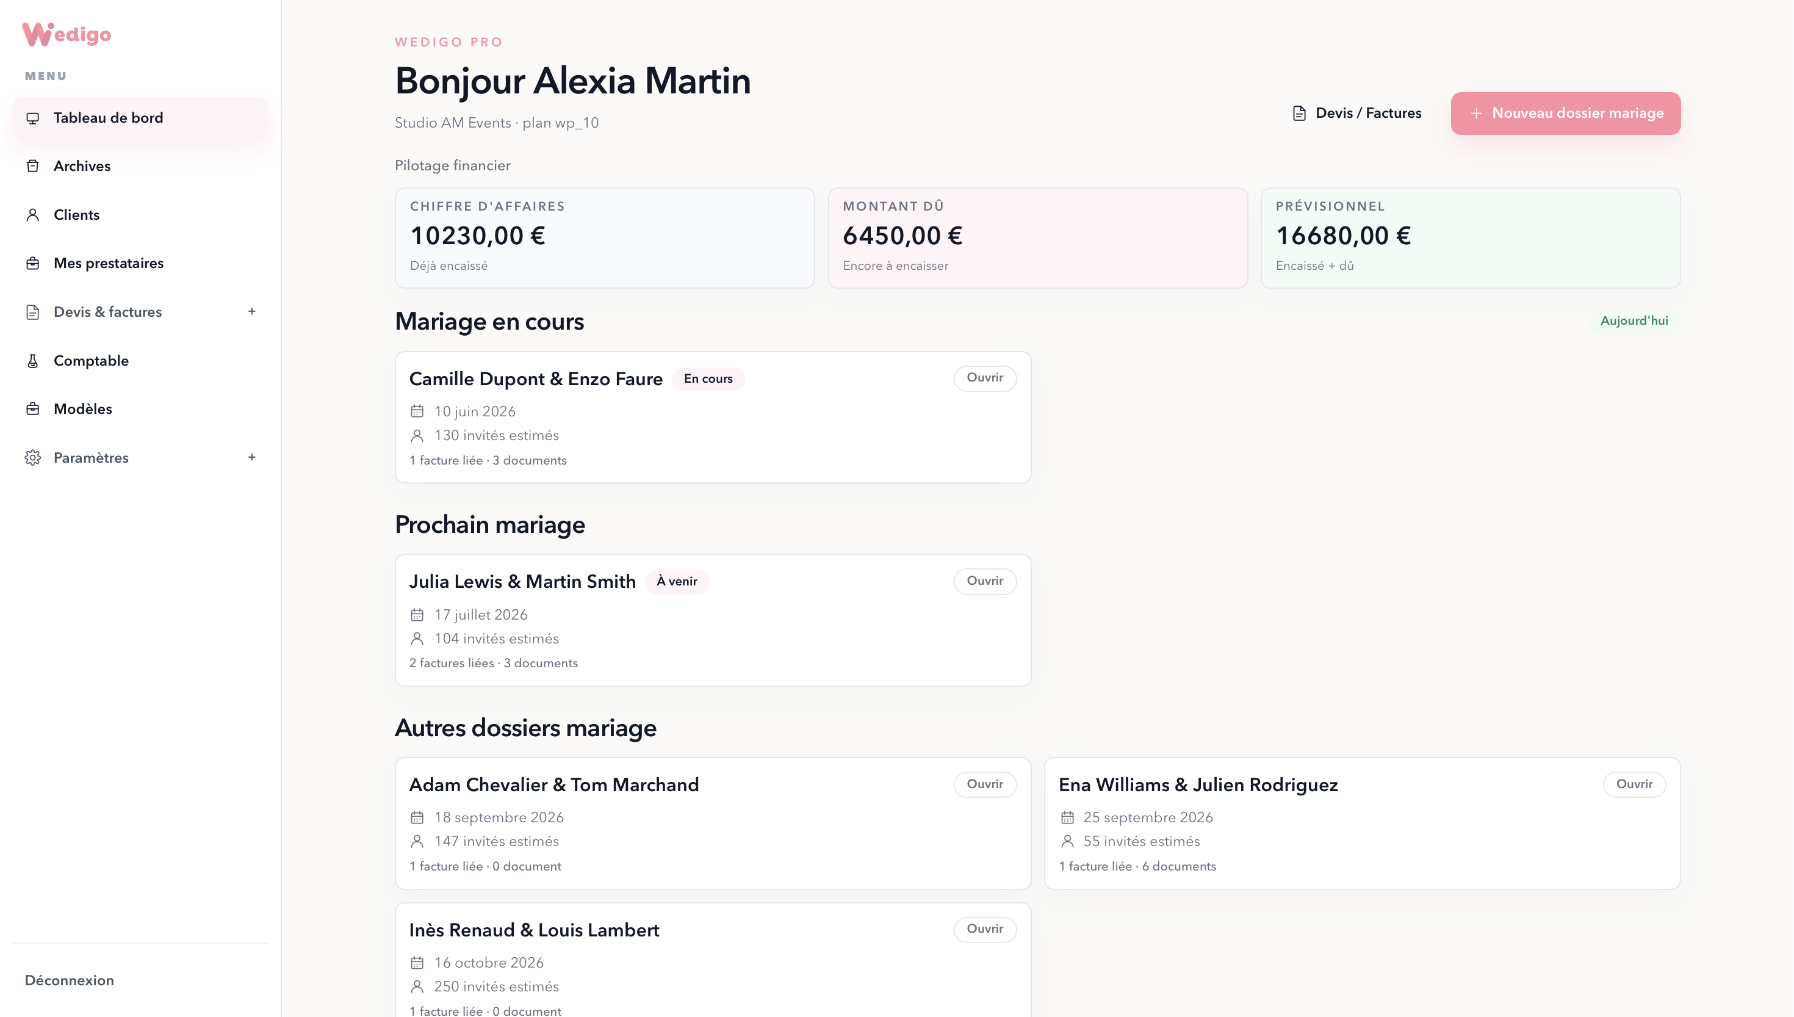Click calendar icon next to 16 octobre 2026

coord(417,963)
